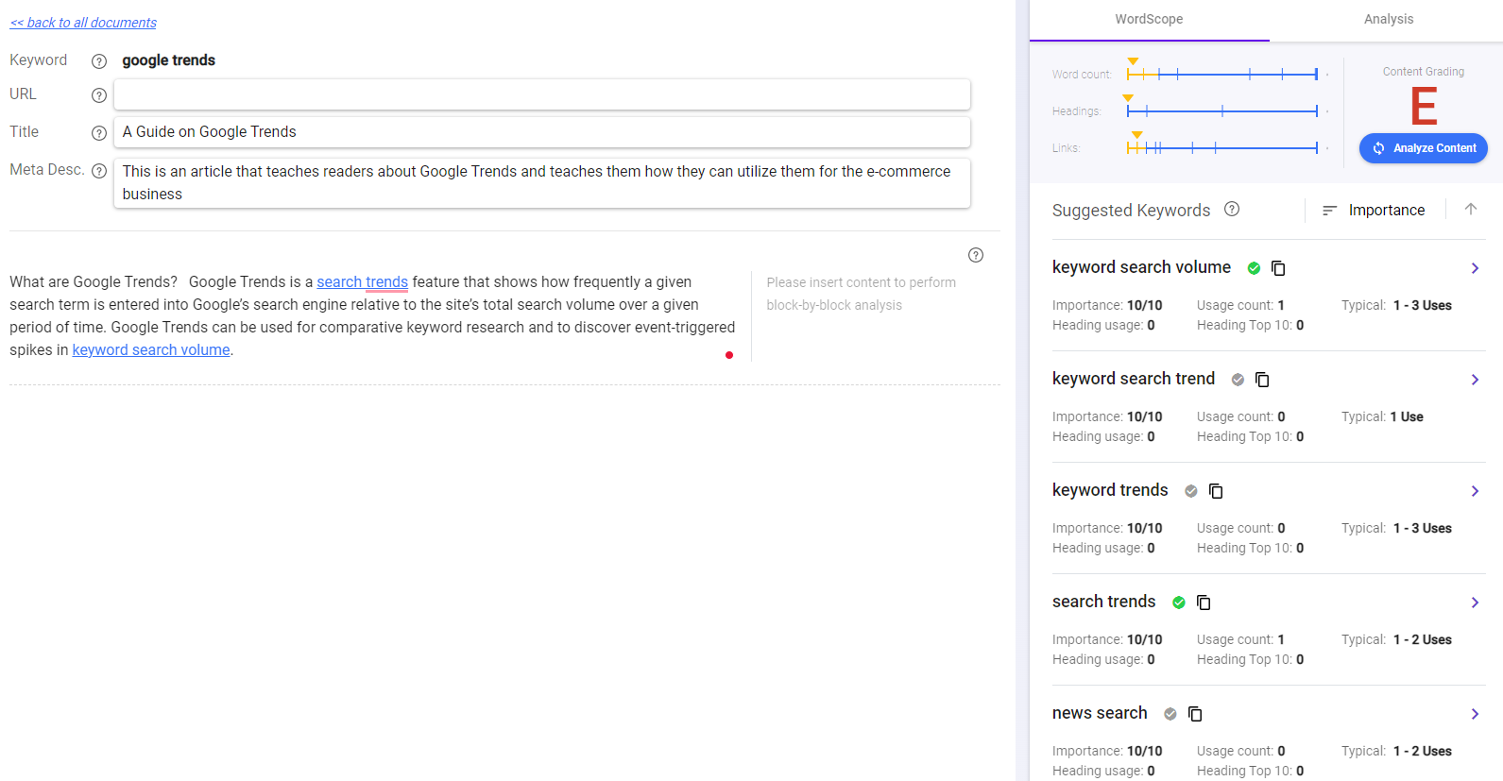The height and width of the screenshot is (781, 1503).
Task: Expand 'news search' details chevron
Action: [1475, 714]
